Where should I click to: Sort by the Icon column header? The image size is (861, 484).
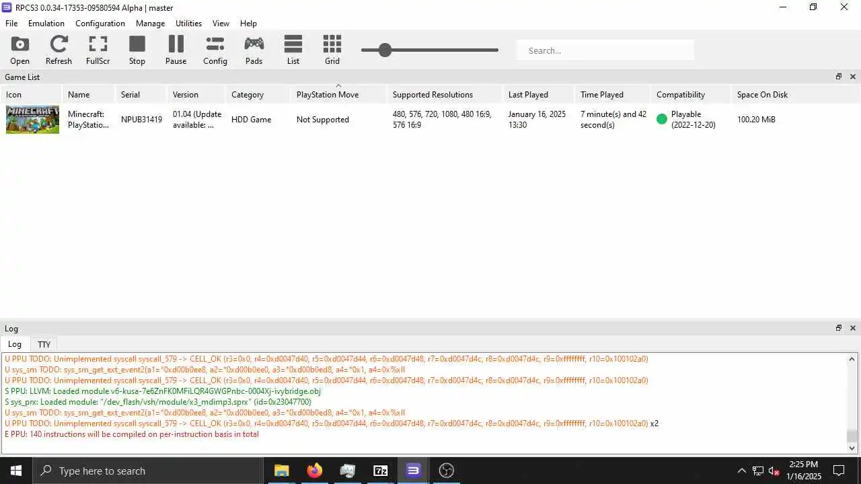click(31, 95)
